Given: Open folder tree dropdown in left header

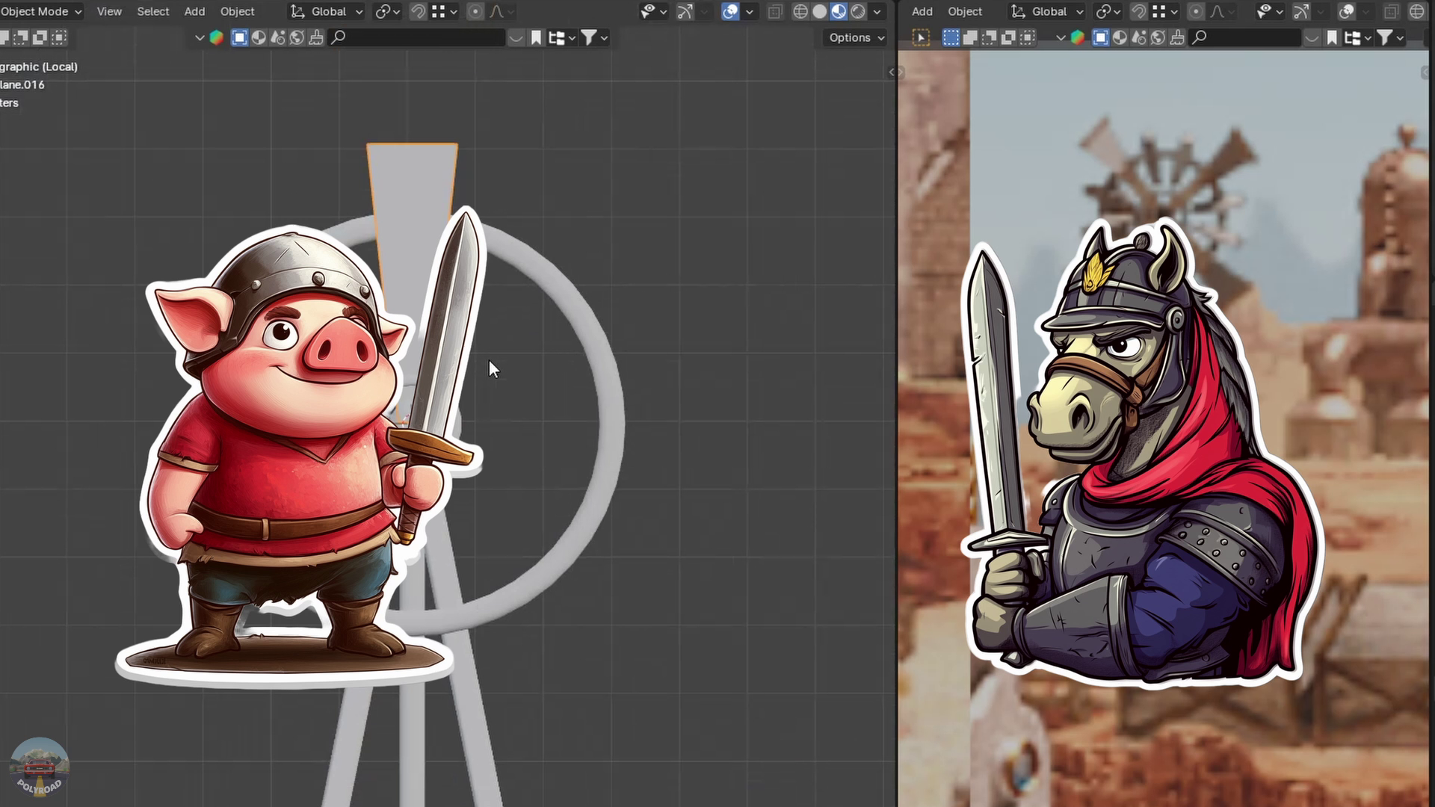Looking at the screenshot, I should click(x=561, y=37).
